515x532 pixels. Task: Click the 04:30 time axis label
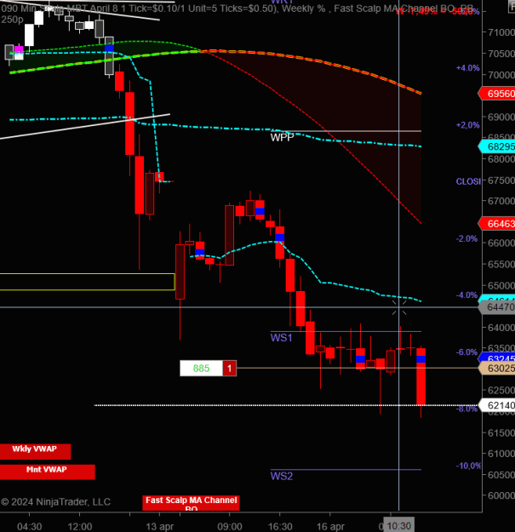30,527
